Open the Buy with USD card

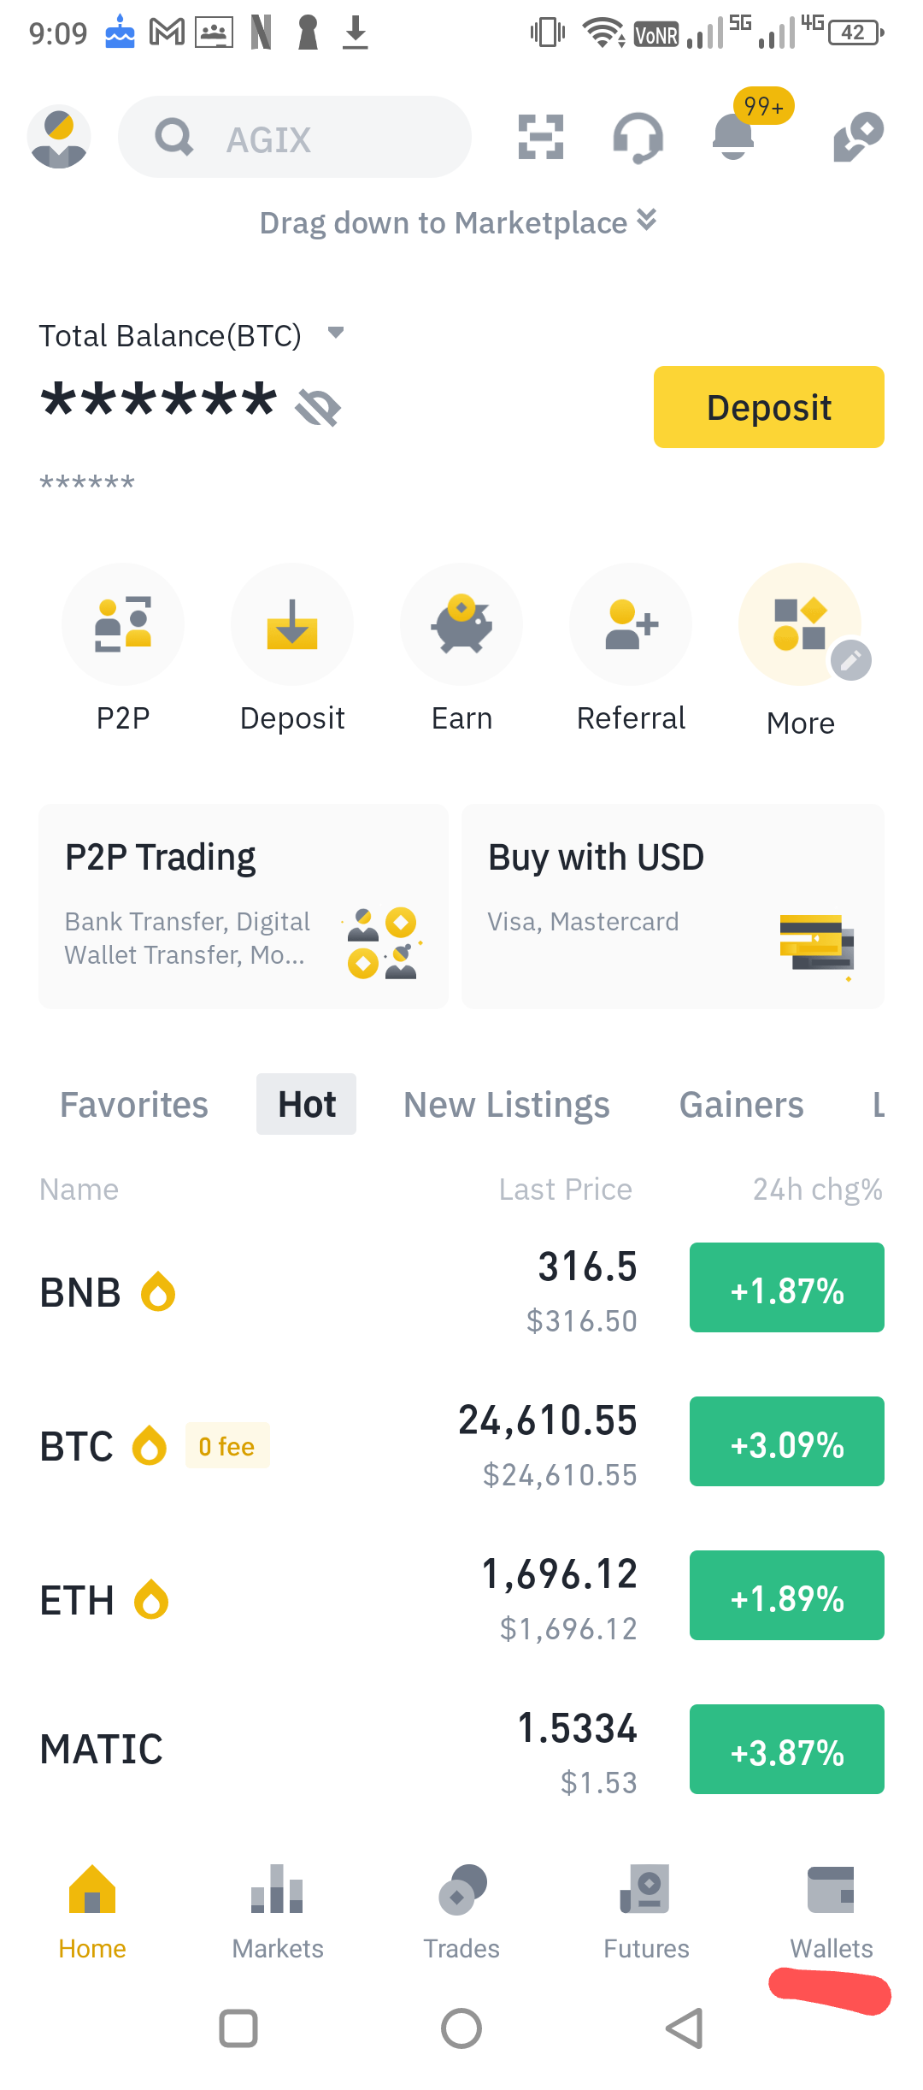[673, 906]
